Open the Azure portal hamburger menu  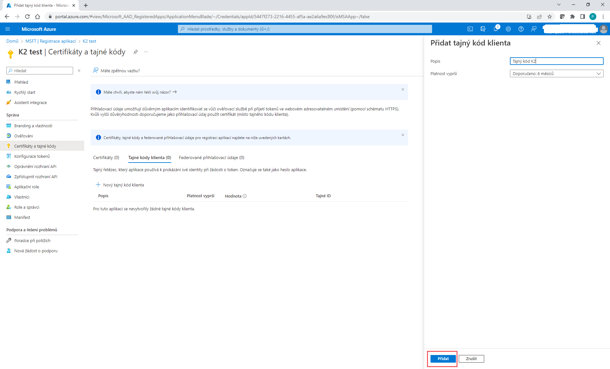(8, 29)
